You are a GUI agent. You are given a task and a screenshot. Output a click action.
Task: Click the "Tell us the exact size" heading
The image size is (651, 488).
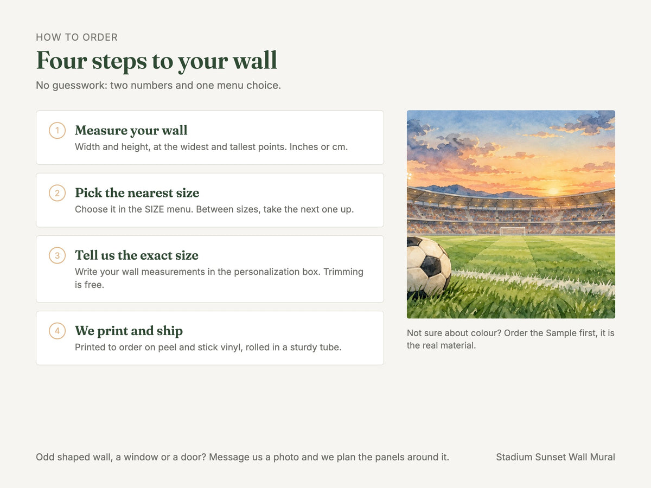coord(137,255)
